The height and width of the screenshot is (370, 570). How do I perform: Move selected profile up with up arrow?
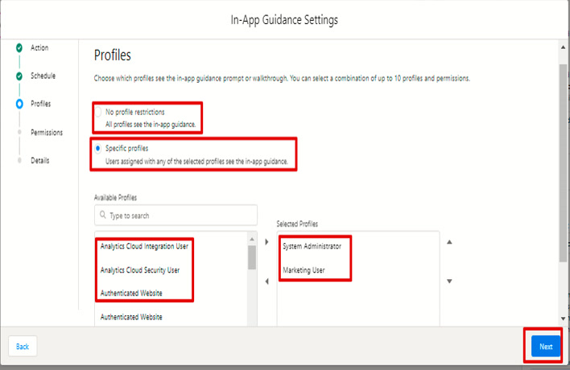tap(449, 242)
